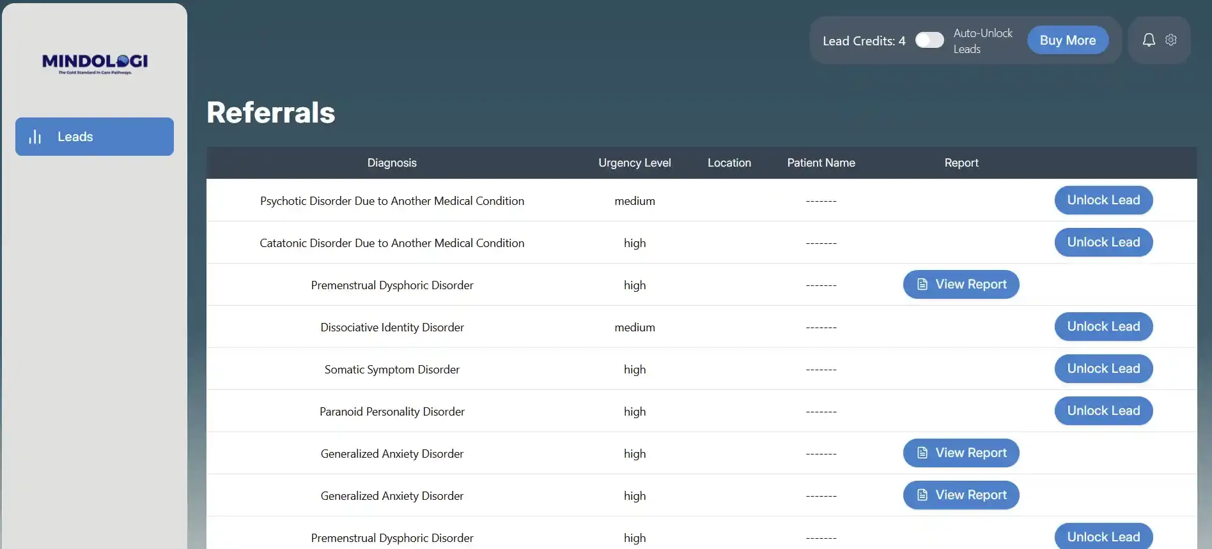
Task: View report for second Generalized Anxiety Disorder
Action: pyautogui.click(x=961, y=495)
